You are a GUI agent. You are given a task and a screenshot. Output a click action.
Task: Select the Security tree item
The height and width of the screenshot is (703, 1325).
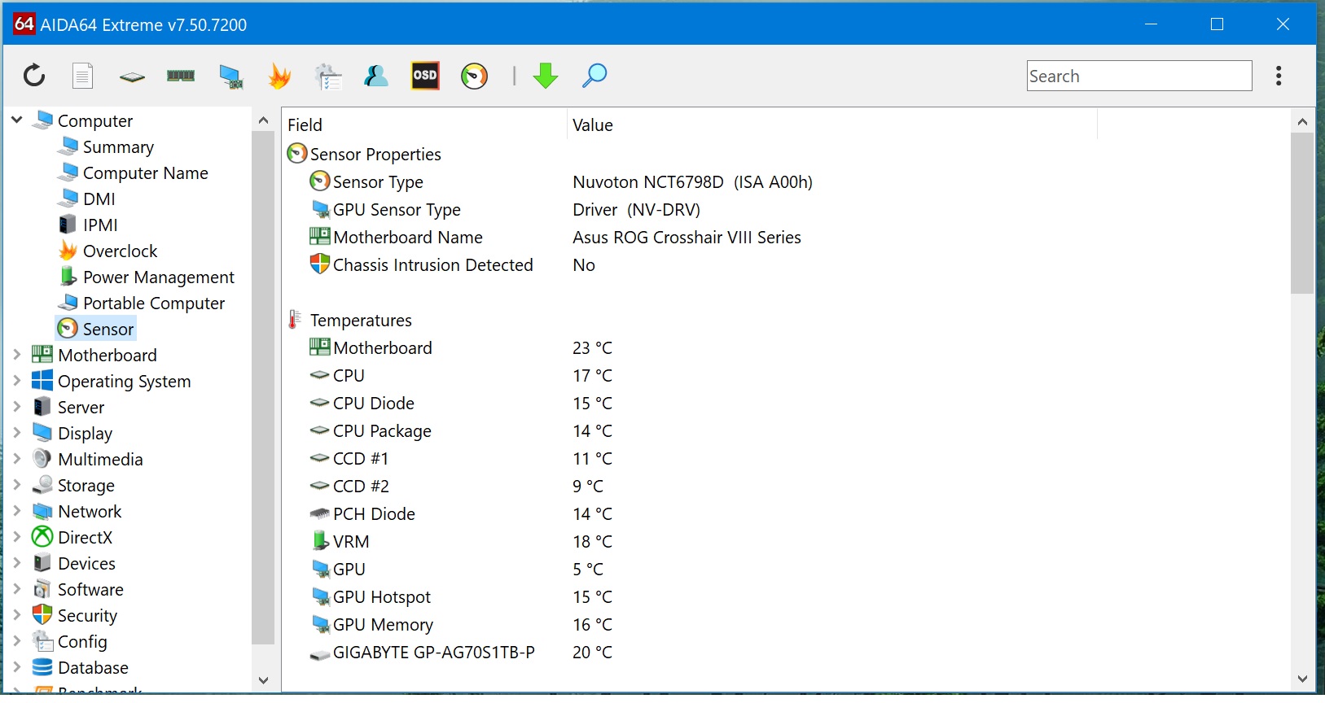87,615
